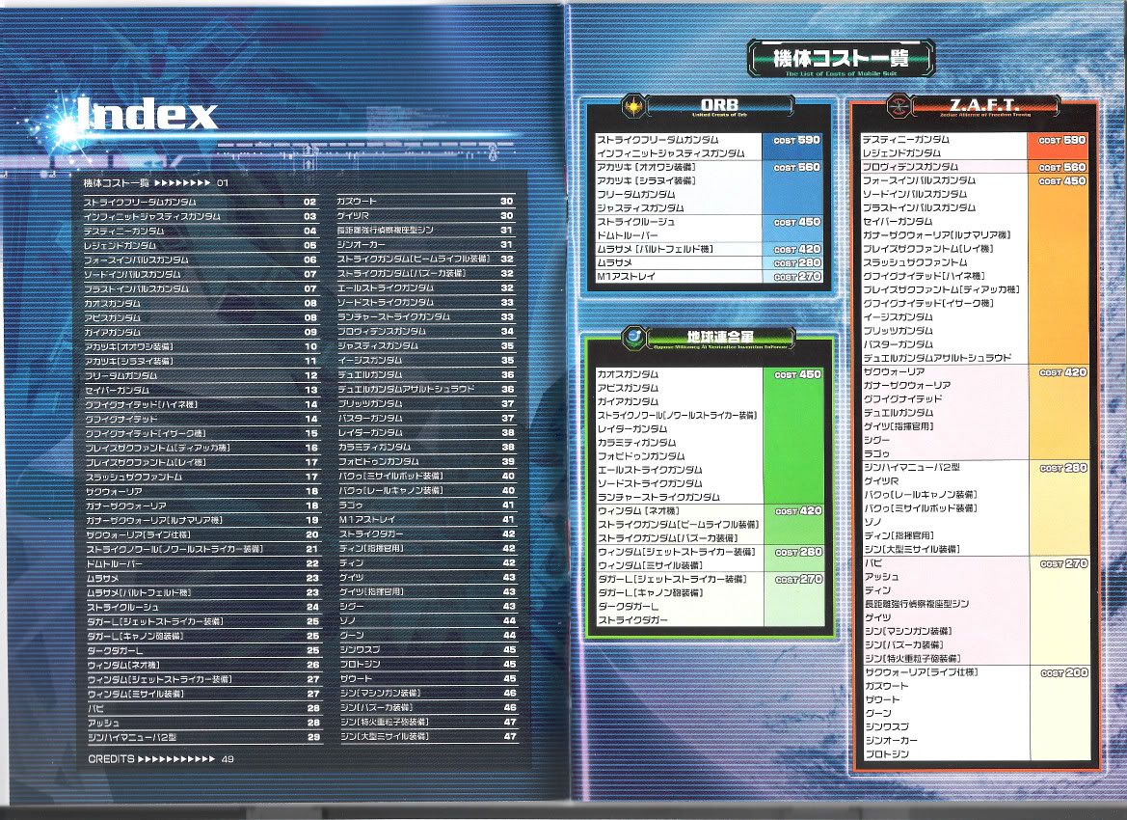Select the ORB panel header
This screenshot has width=1127, height=820.
(x=720, y=104)
